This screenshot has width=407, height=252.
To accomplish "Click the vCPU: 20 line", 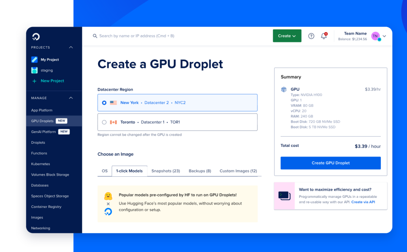I will tap(298, 111).
